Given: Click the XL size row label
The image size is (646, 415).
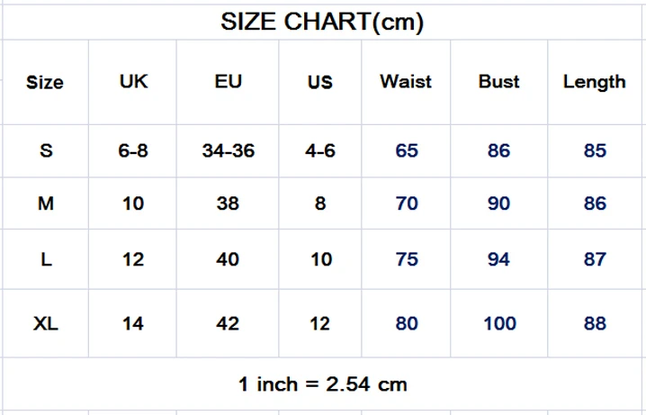Looking at the screenshot, I should pos(45,323).
